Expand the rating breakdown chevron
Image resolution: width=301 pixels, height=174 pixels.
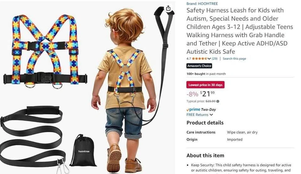click(209, 59)
